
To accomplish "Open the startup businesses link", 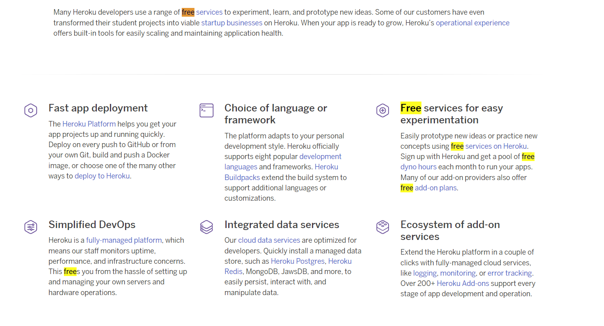I will (232, 23).
